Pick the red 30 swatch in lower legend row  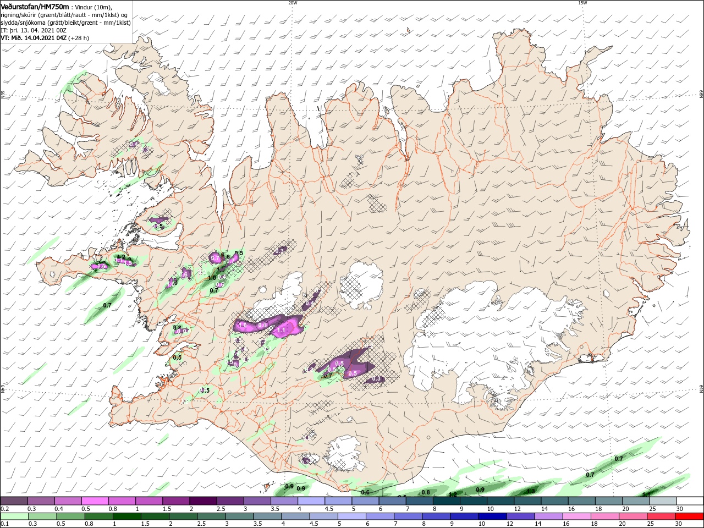(689, 516)
